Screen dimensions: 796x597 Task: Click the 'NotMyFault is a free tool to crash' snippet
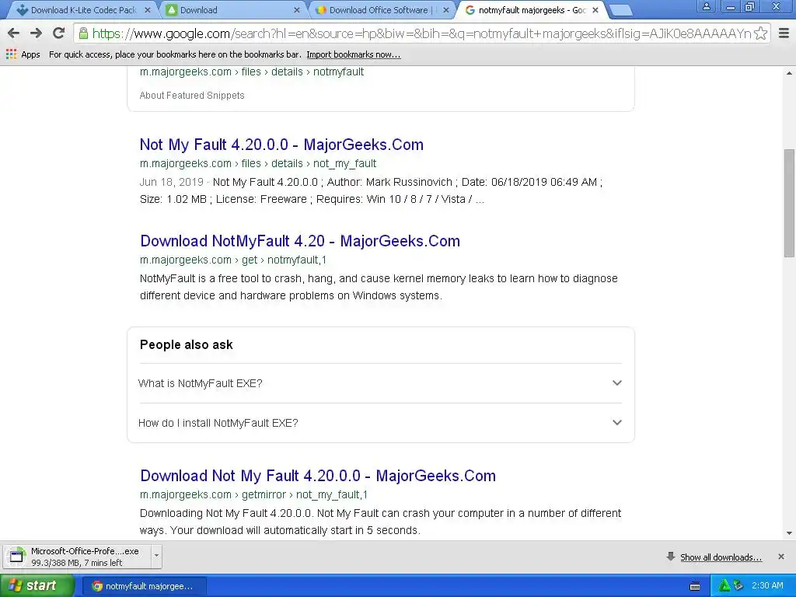pyautogui.click(x=379, y=288)
